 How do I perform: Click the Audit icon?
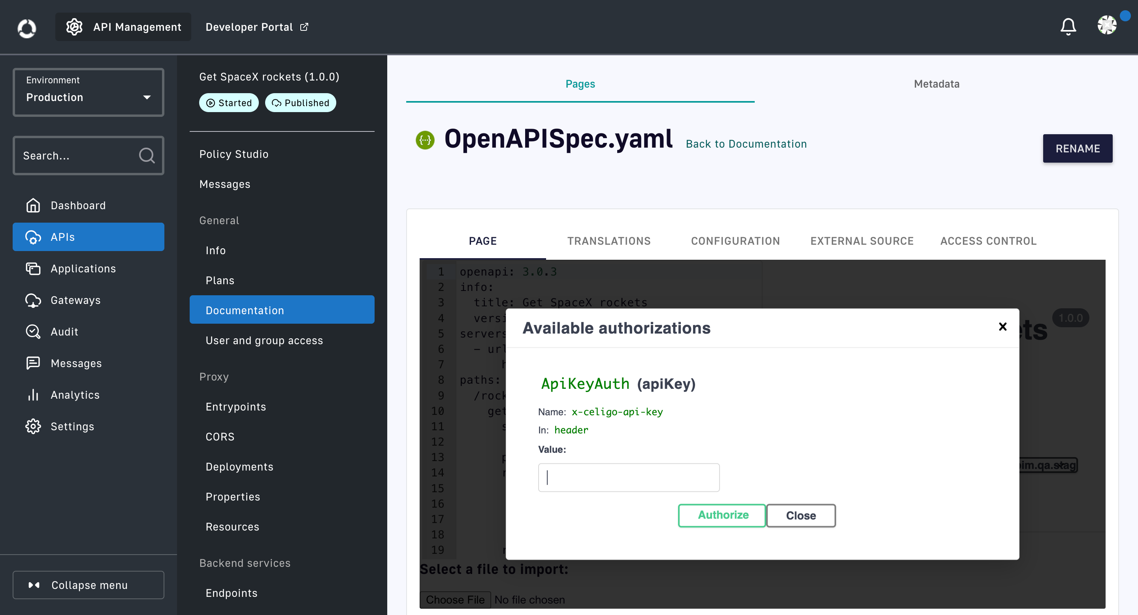tap(33, 331)
